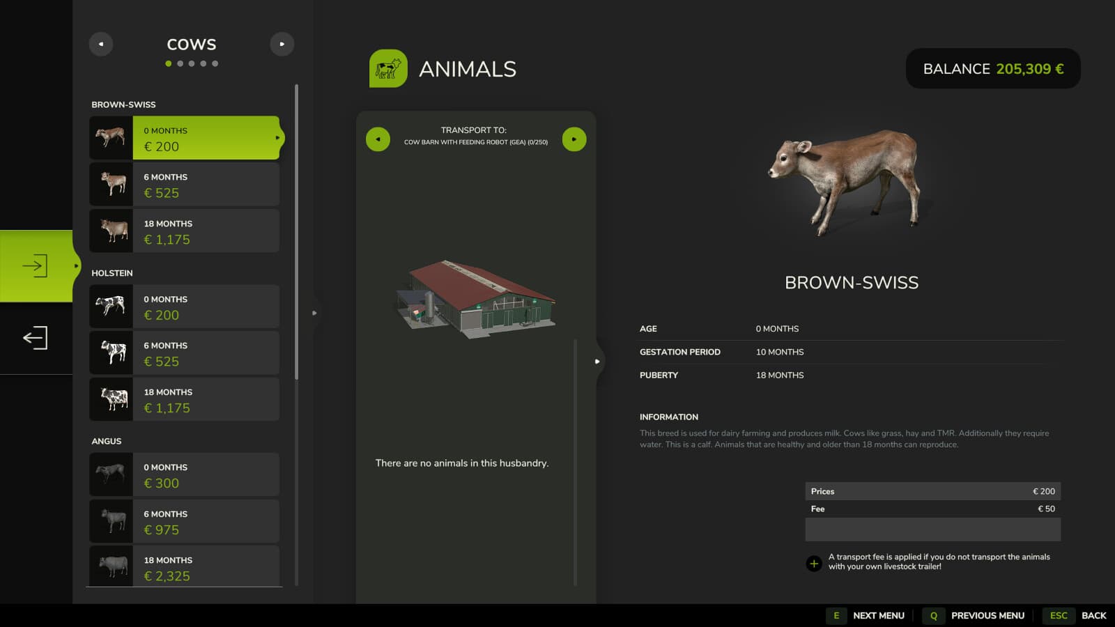1115x627 pixels.
Task: Click small arrow right of husbandry panel
Action: [597, 362]
